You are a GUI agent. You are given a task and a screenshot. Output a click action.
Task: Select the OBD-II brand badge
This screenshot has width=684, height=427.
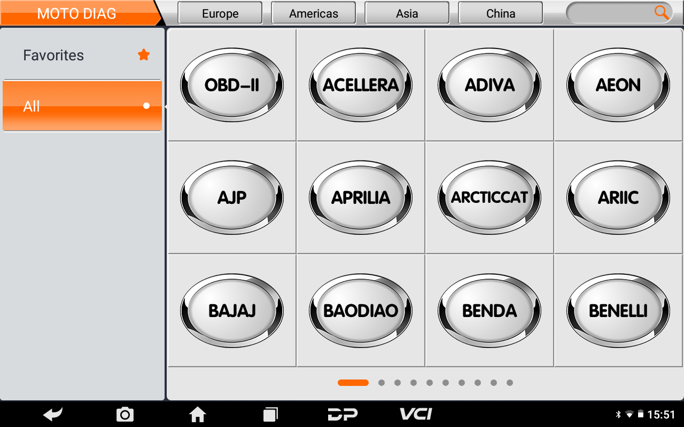coord(232,85)
